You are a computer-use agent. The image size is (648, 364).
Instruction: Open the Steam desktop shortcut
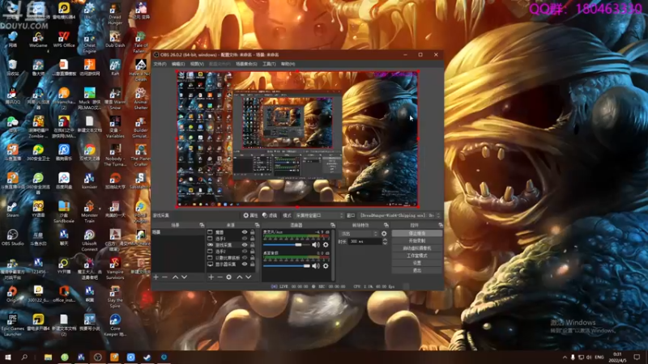click(12, 210)
